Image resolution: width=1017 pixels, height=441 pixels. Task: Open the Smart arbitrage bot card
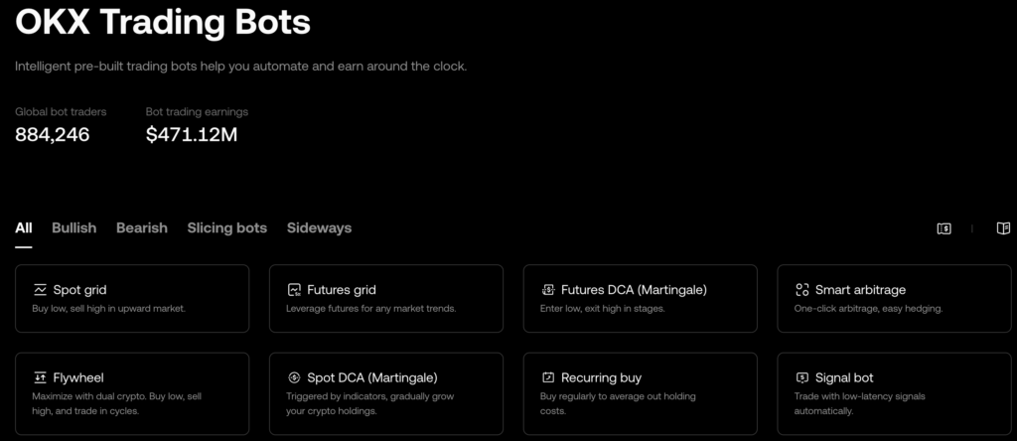tap(895, 298)
